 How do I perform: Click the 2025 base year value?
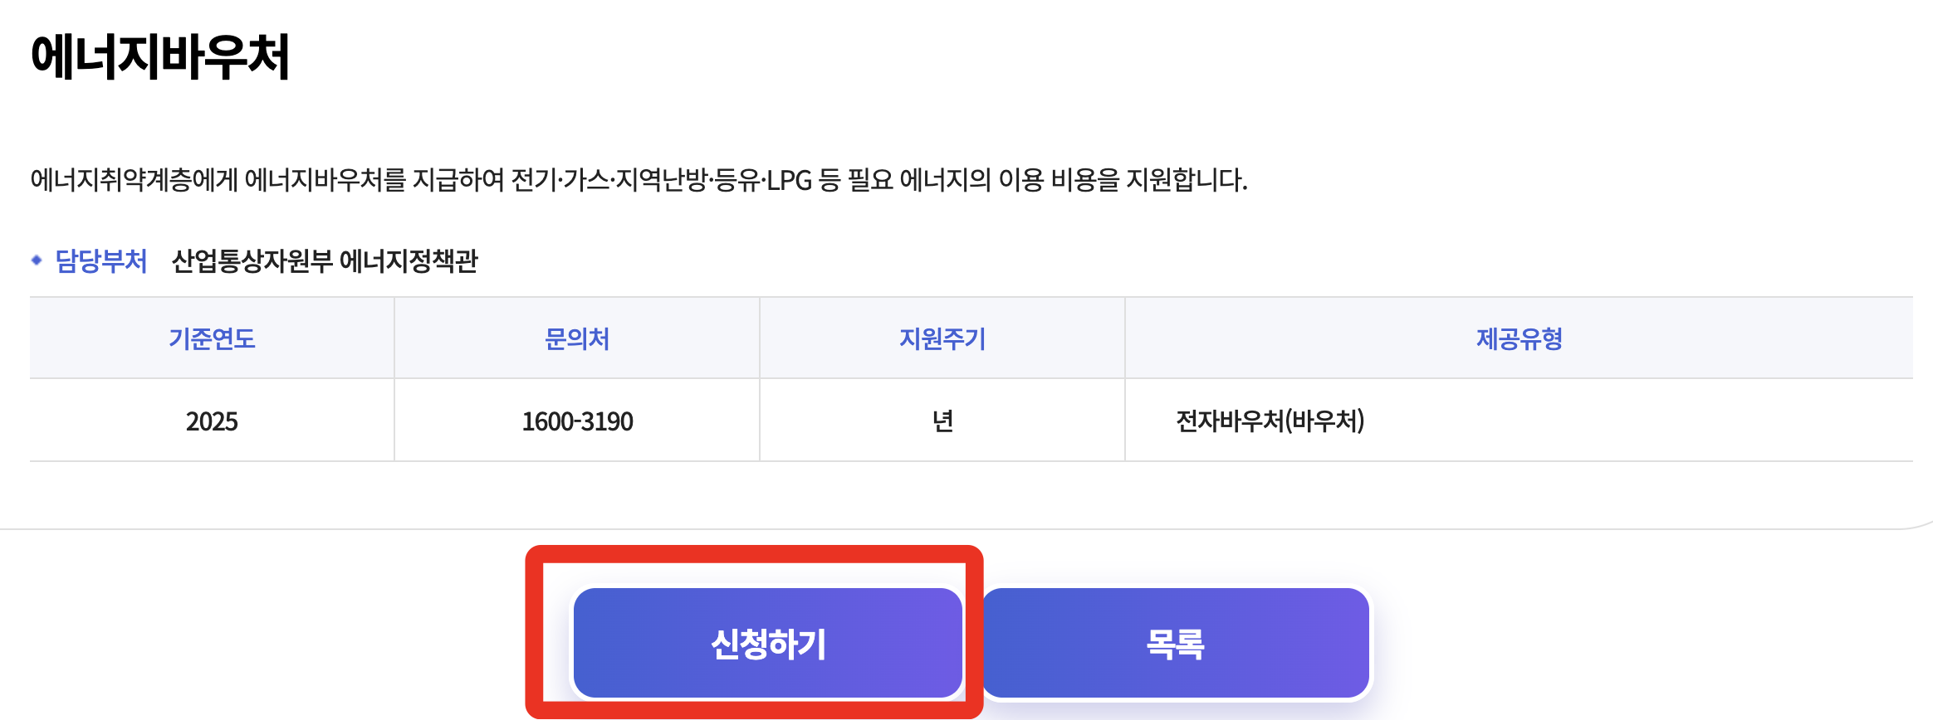tap(212, 421)
